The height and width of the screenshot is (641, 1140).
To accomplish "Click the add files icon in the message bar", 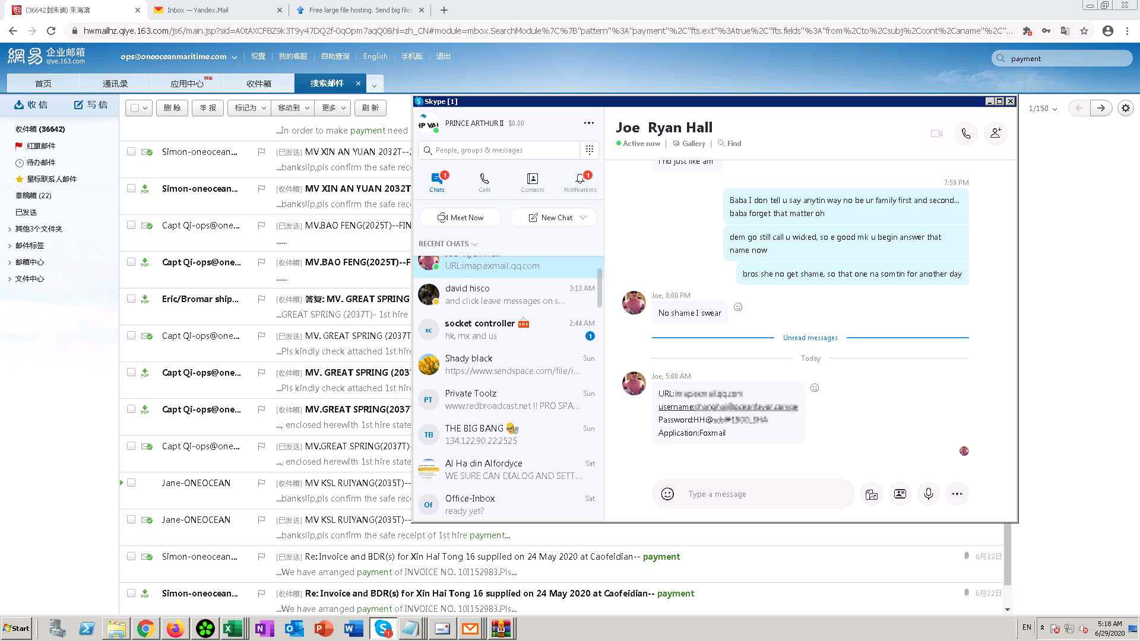I will coord(871,494).
